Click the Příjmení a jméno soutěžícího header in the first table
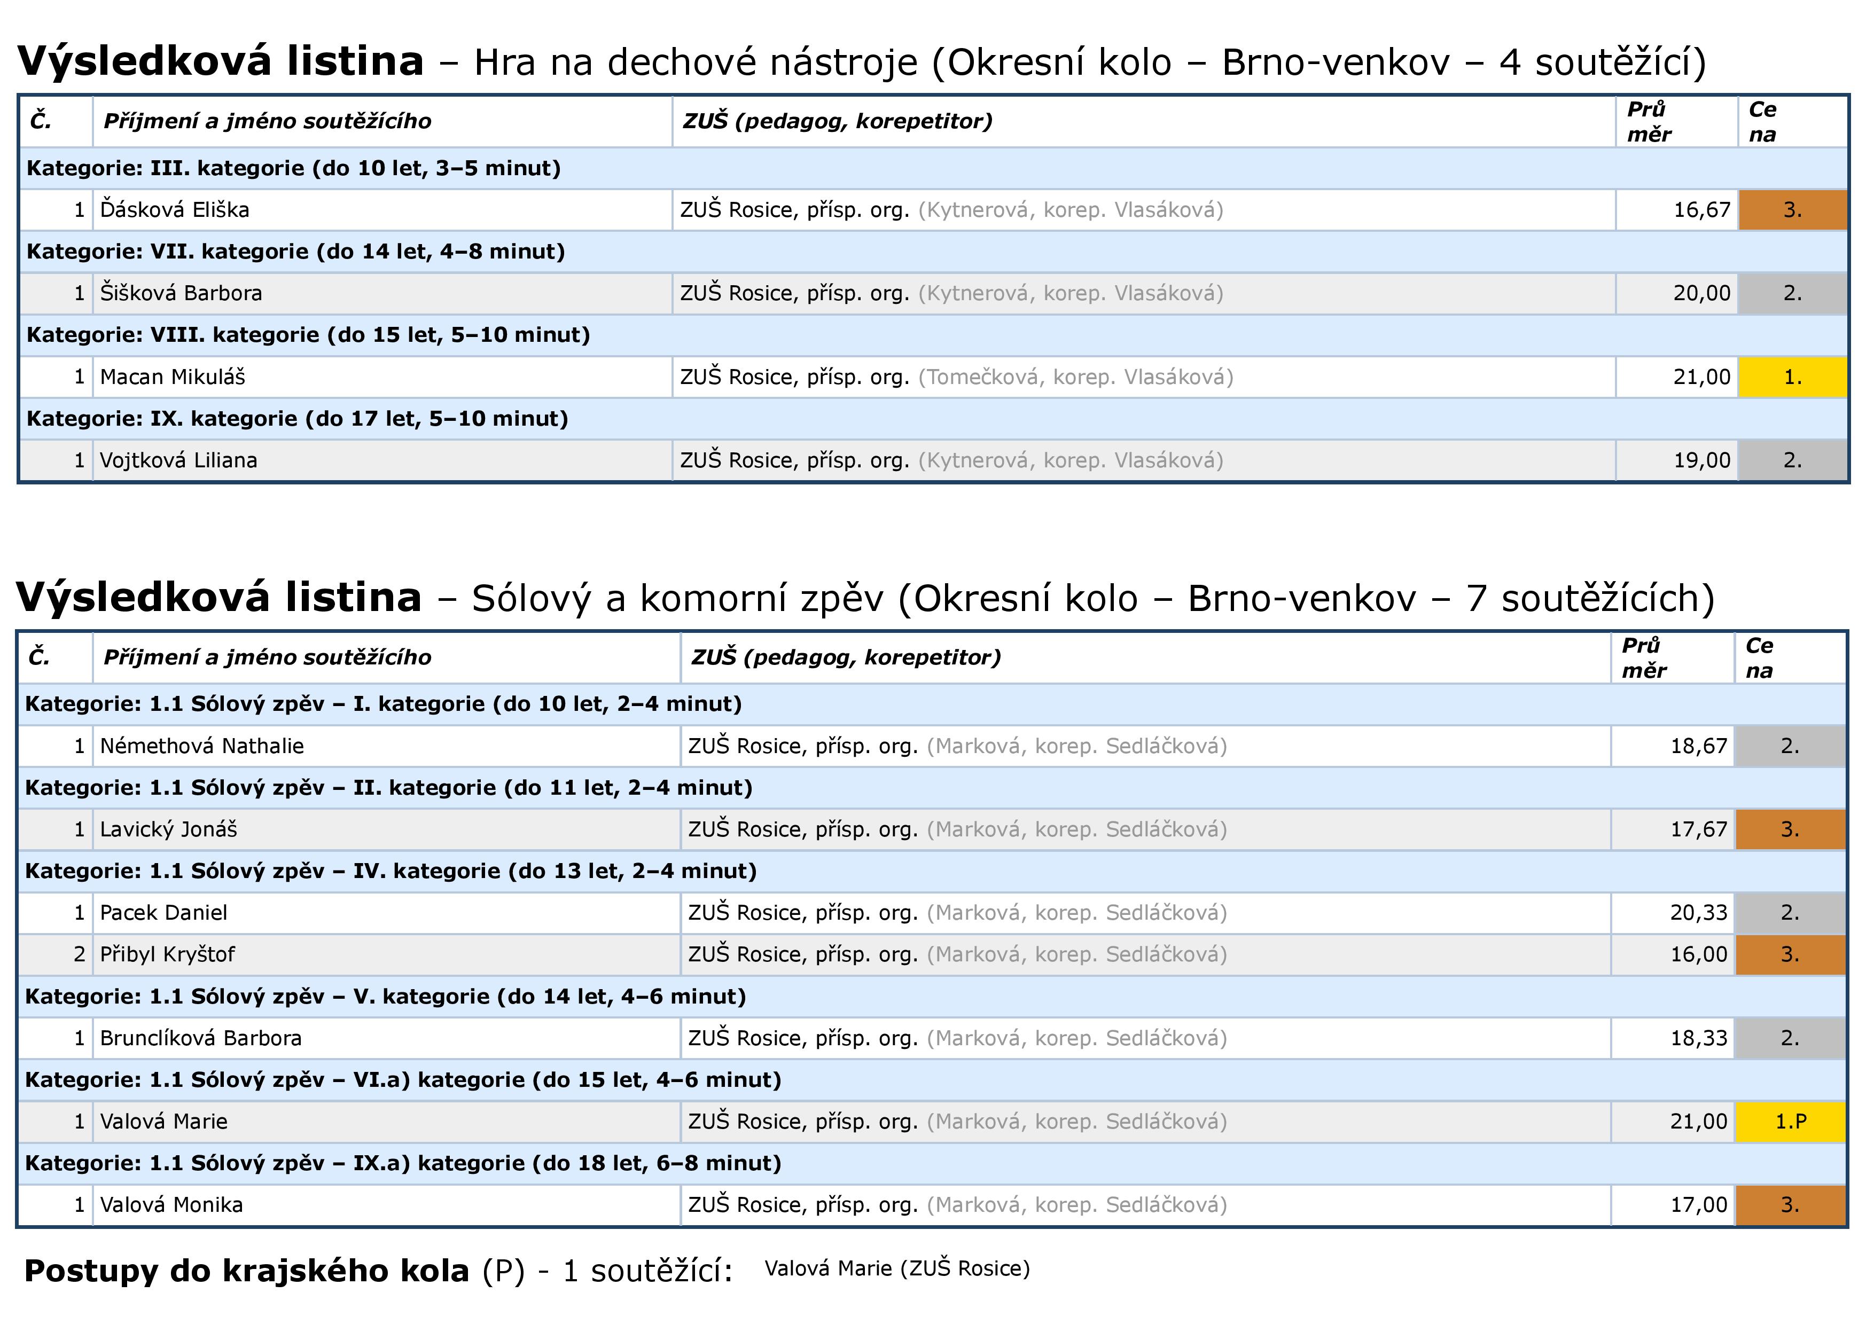The image size is (1874, 1324). [267, 122]
